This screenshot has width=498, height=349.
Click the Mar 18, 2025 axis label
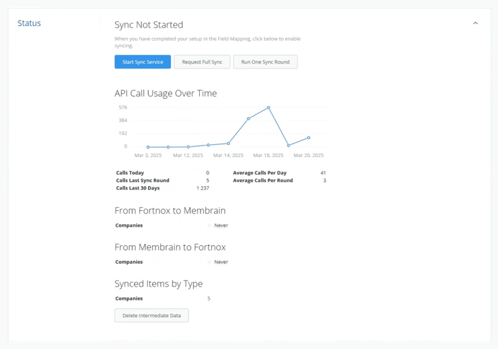268,155
